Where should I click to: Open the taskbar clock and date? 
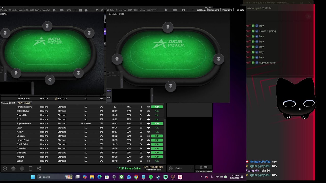tap(235, 177)
